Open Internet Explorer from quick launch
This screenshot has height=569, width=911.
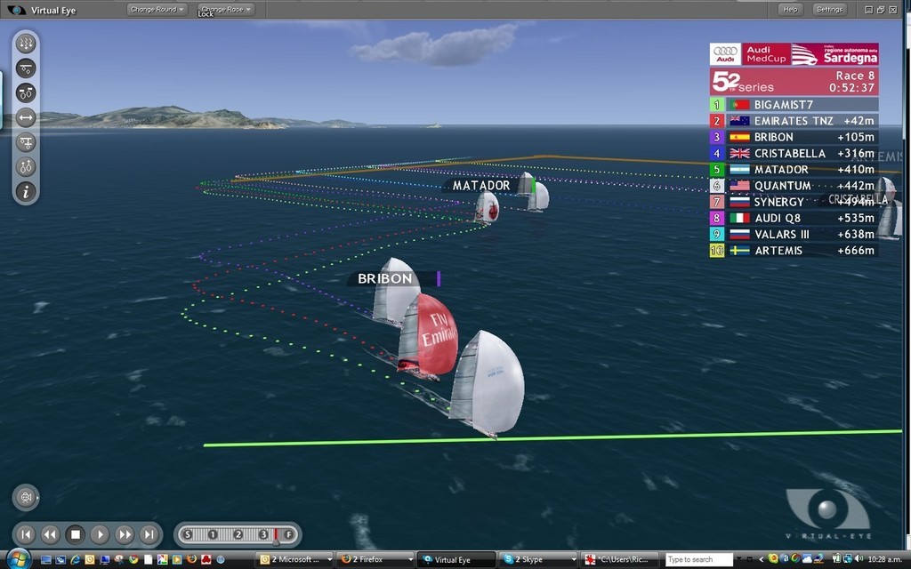(x=75, y=560)
